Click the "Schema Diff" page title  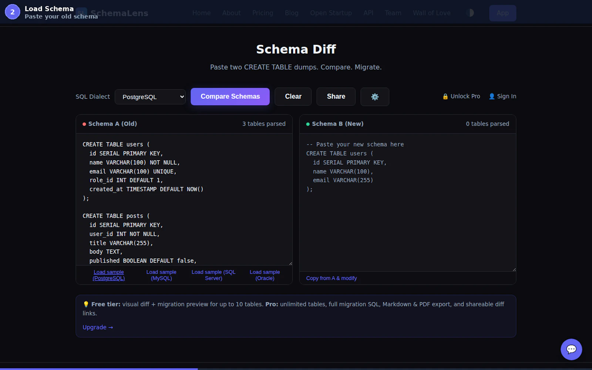(296, 49)
